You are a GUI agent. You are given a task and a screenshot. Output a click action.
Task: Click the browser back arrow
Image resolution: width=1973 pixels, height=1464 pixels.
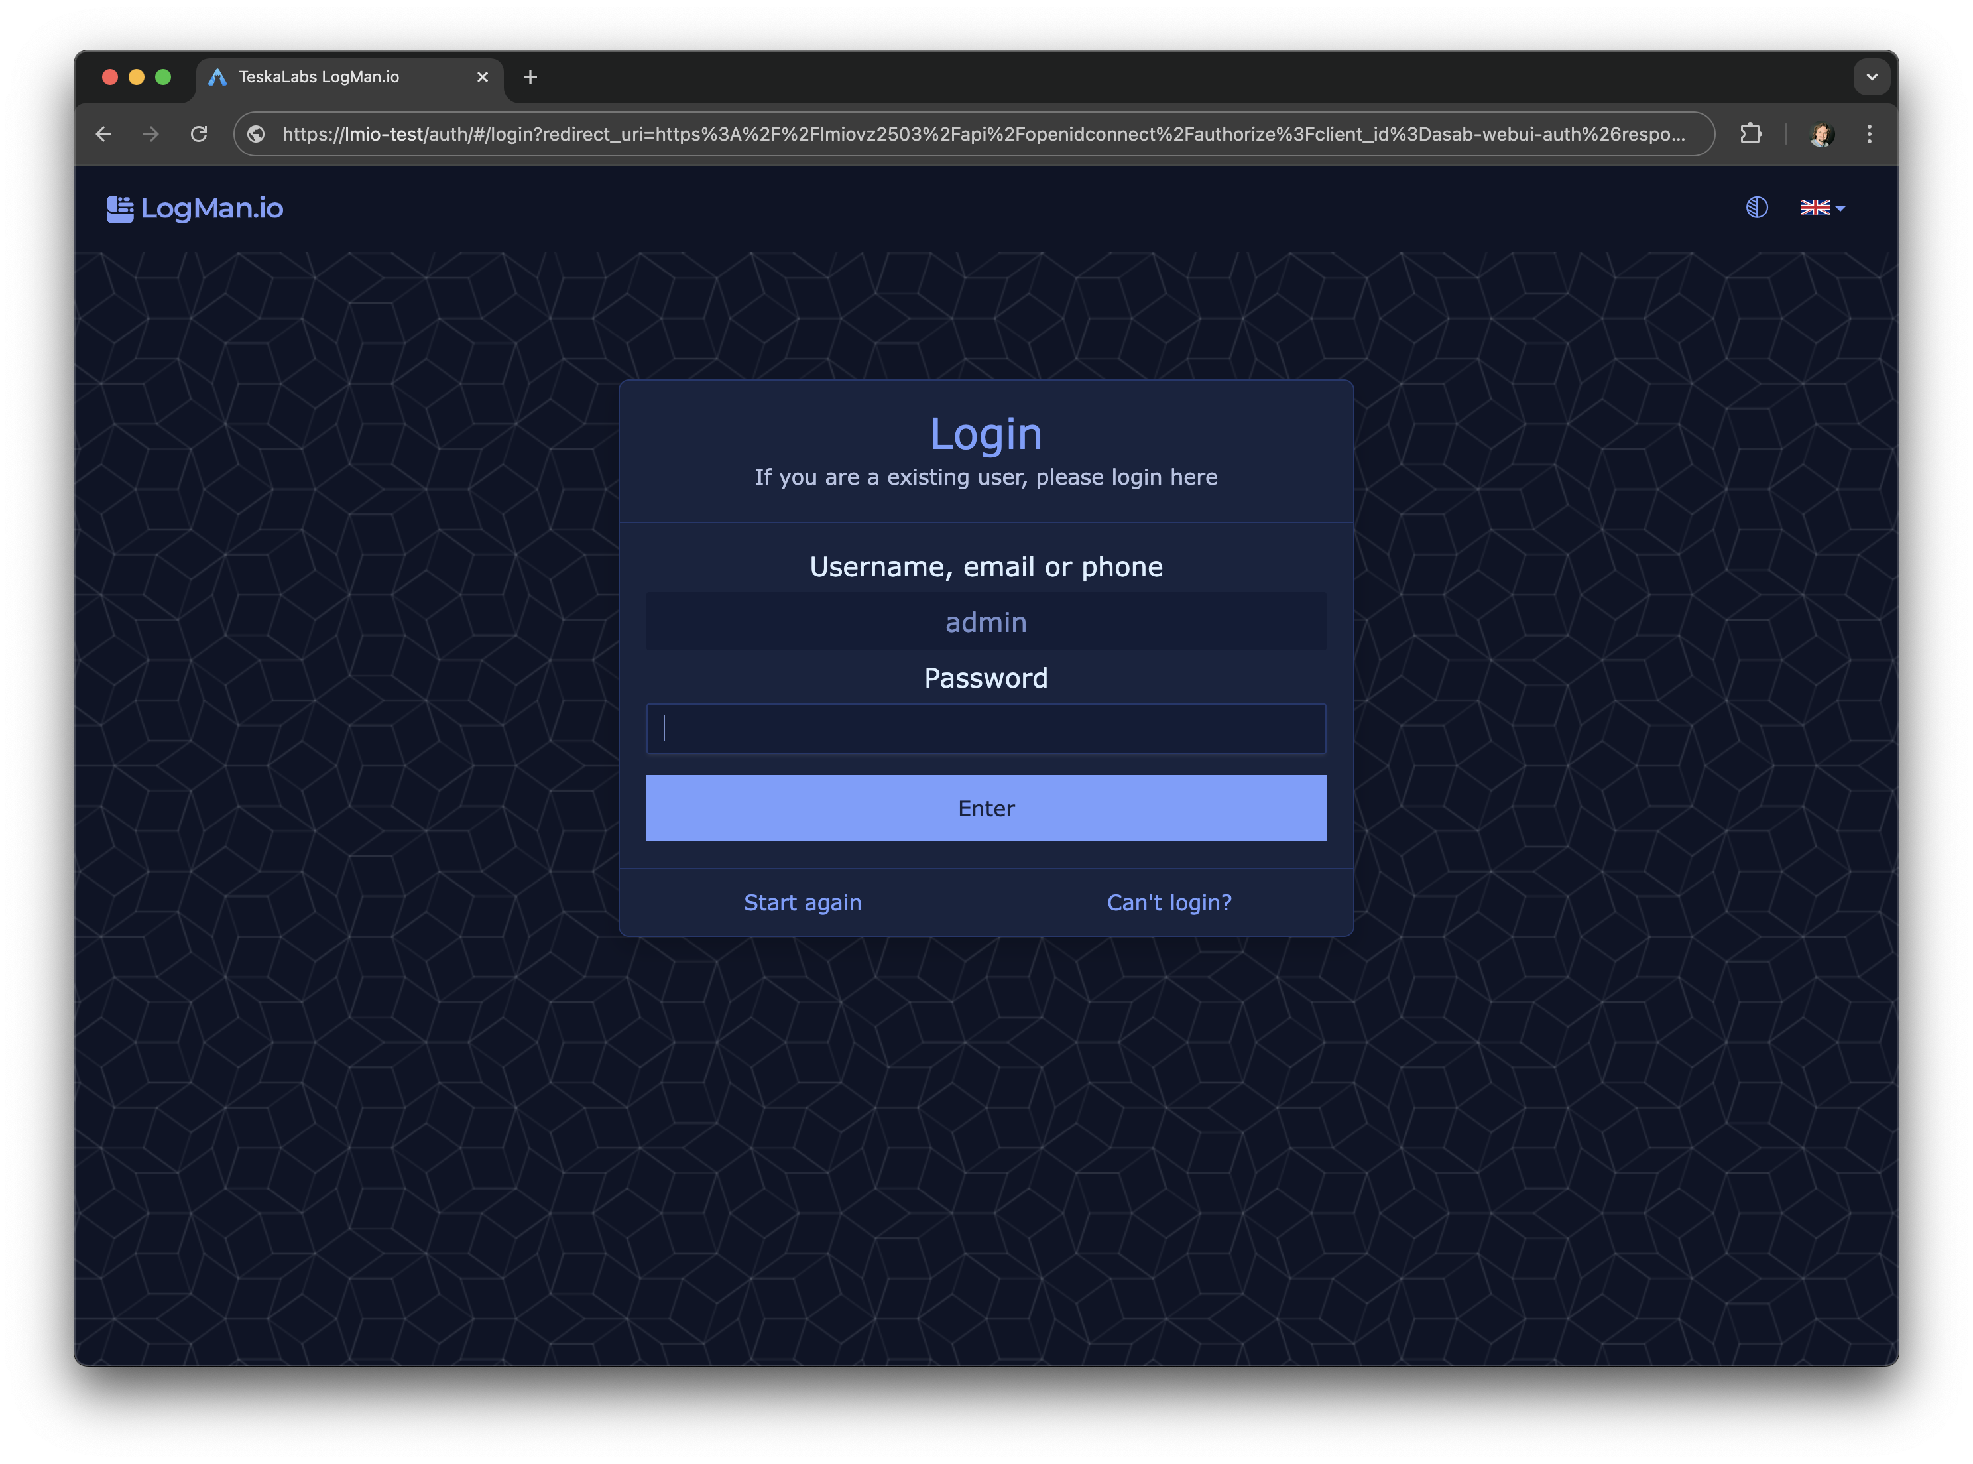(x=103, y=134)
